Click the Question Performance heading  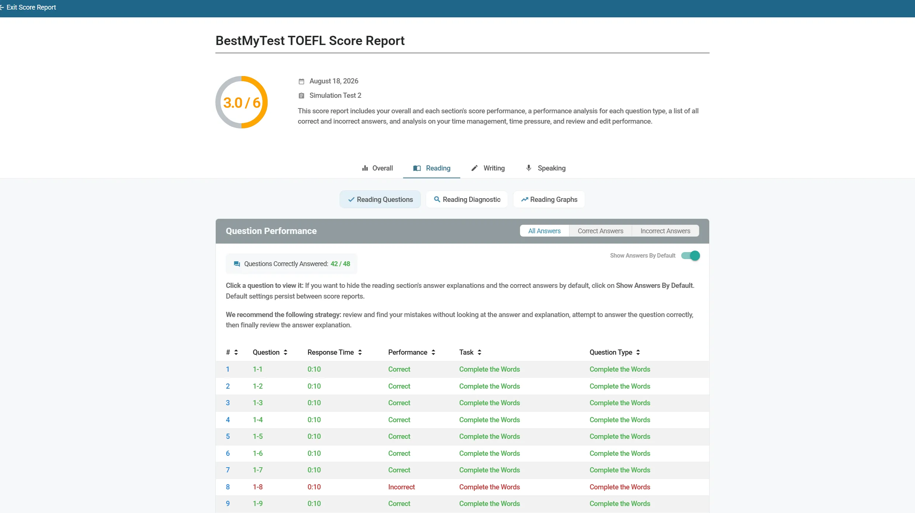(271, 231)
